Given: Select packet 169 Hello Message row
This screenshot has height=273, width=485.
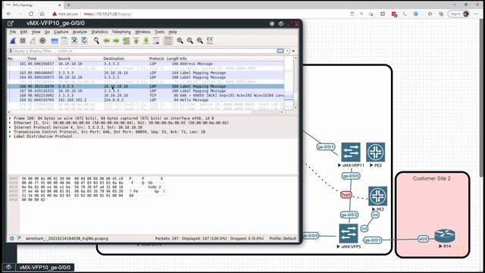Looking at the screenshot, I should coord(145,100).
